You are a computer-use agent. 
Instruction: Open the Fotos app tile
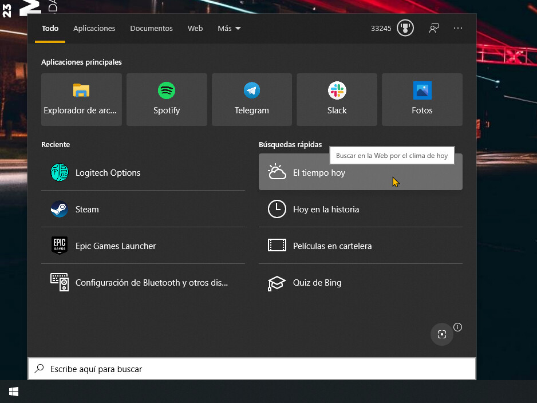[x=422, y=100]
